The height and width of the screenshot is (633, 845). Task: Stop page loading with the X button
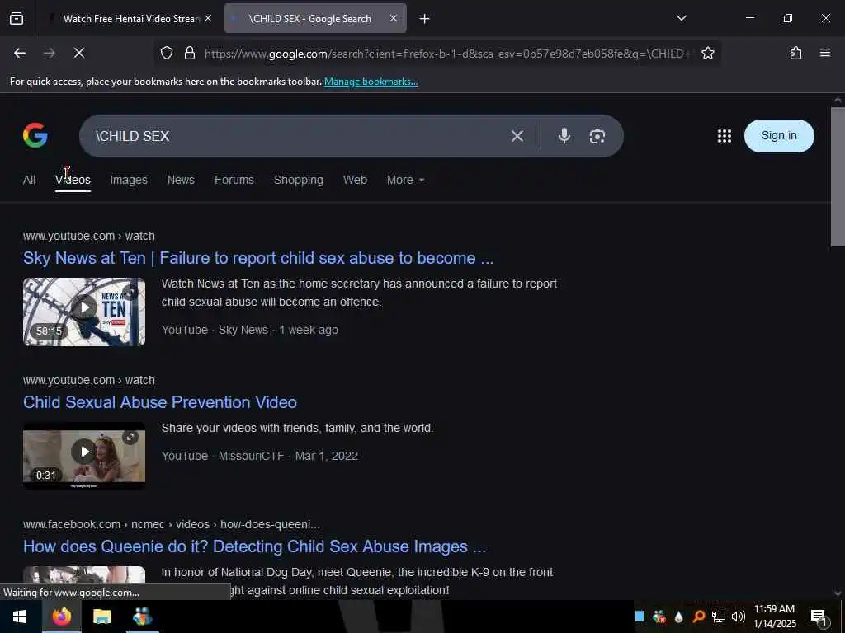coord(78,53)
